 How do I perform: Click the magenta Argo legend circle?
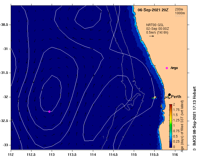167,68
